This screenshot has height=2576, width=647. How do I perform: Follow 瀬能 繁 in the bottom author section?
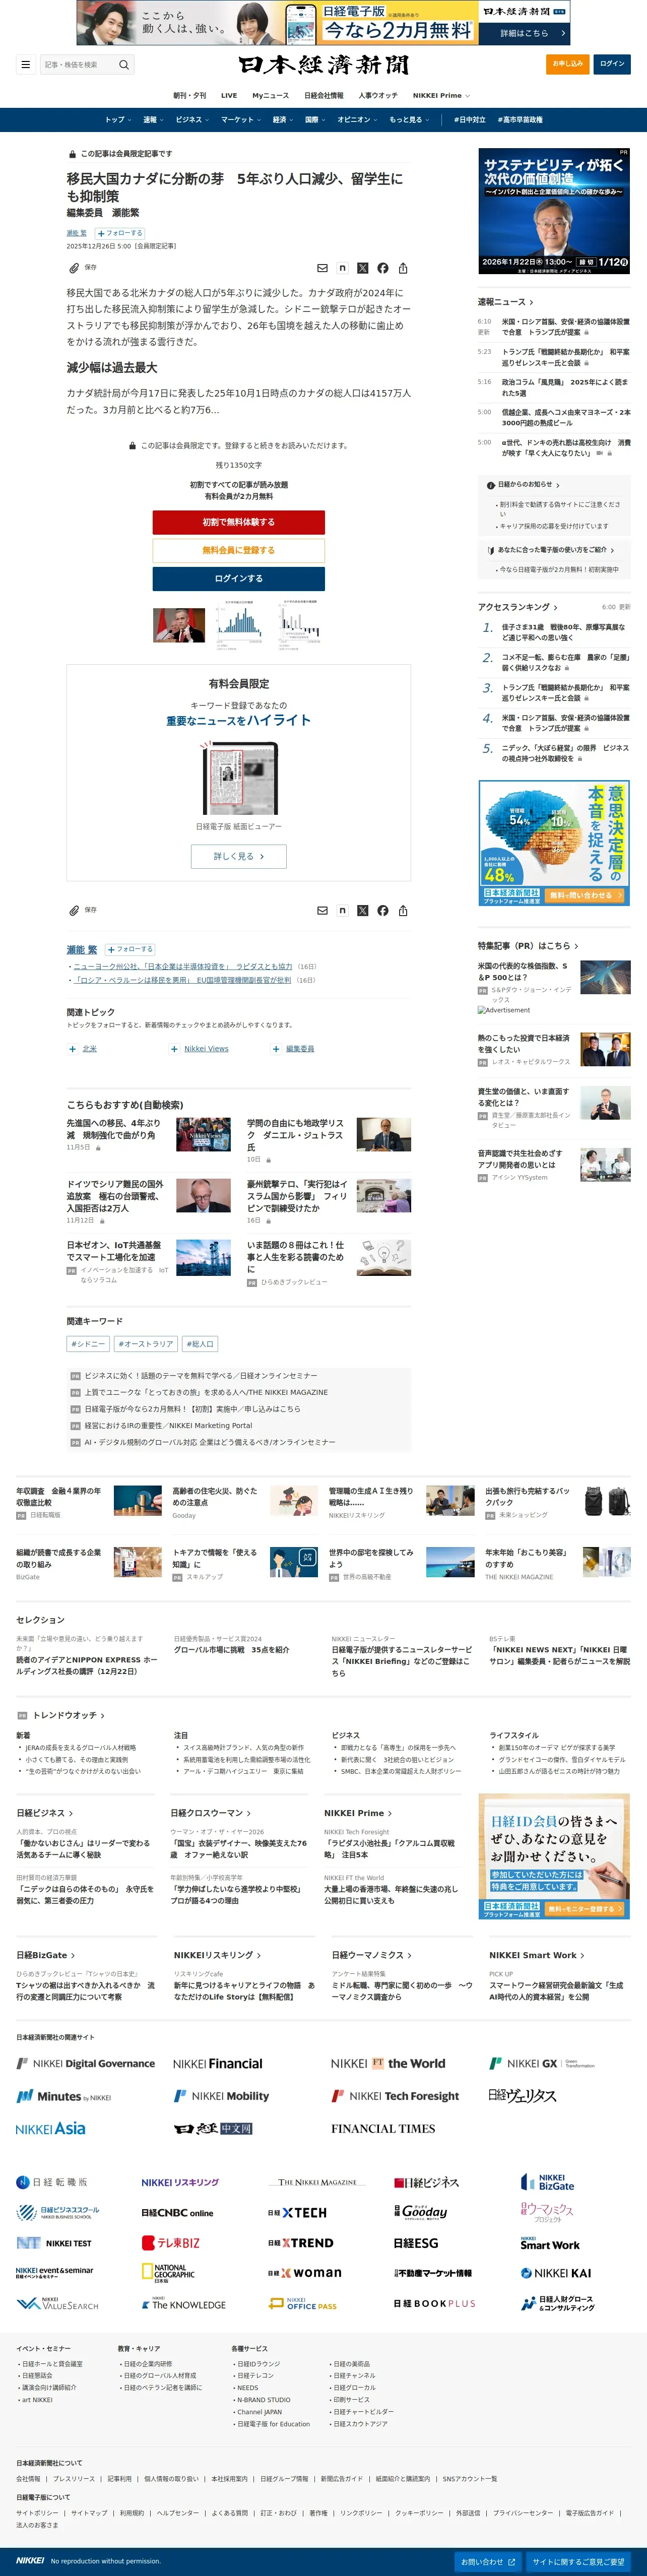pyautogui.click(x=130, y=949)
